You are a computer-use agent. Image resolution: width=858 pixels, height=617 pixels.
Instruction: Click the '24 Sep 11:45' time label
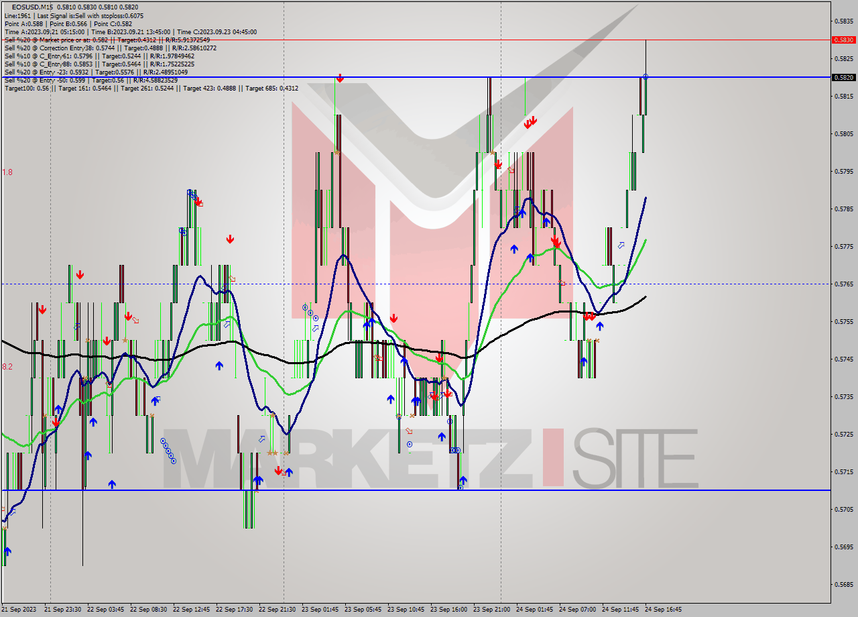click(620, 610)
